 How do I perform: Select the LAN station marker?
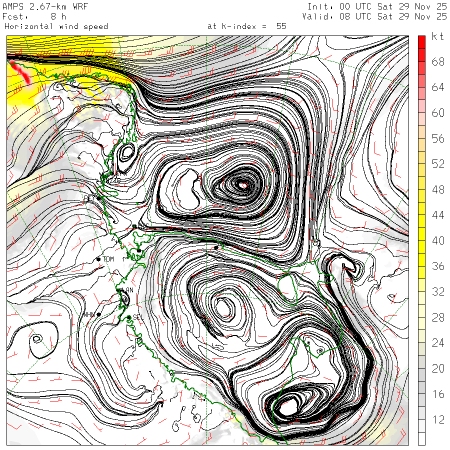tap(119, 290)
